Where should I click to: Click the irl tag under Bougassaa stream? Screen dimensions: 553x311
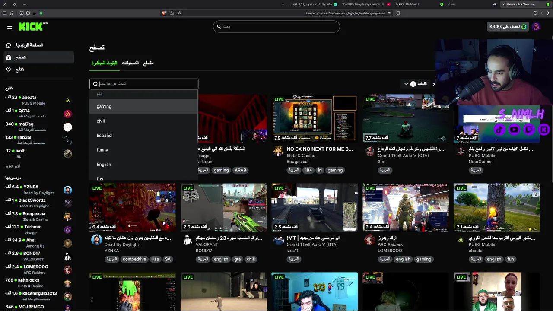click(x=320, y=170)
